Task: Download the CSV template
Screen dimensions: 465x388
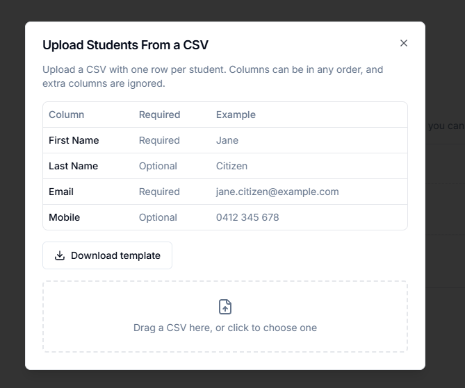Action: pyautogui.click(x=107, y=255)
